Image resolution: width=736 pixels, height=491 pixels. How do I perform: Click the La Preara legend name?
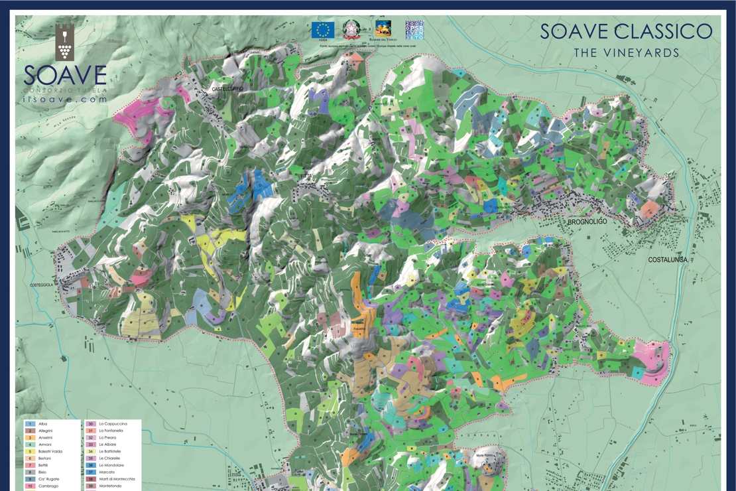(107, 438)
